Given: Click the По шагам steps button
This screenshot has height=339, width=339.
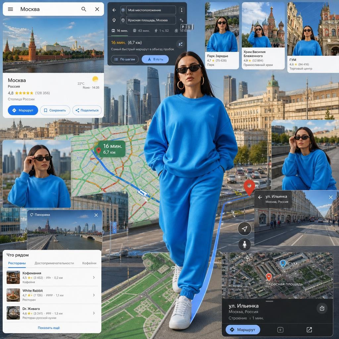Looking at the screenshot, I should [x=125, y=59].
